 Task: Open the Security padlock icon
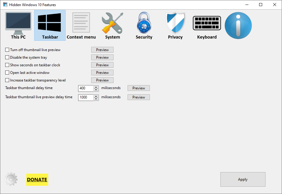144,26
